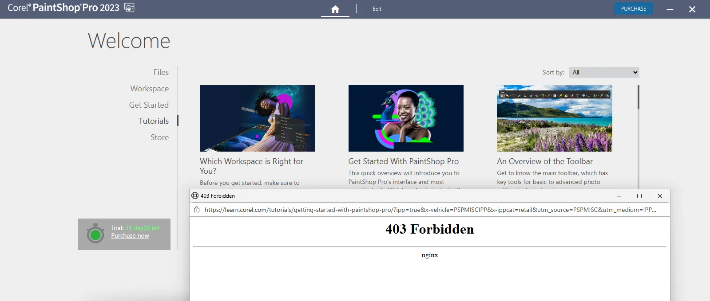Click the trial stopwatch icon
The image size is (710, 301).
click(95, 234)
